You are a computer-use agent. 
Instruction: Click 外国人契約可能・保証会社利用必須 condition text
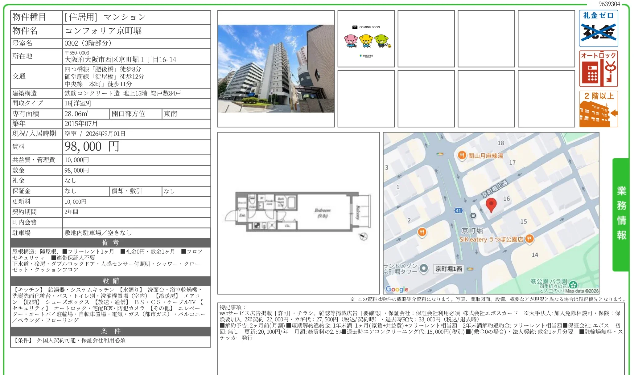point(81,340)
